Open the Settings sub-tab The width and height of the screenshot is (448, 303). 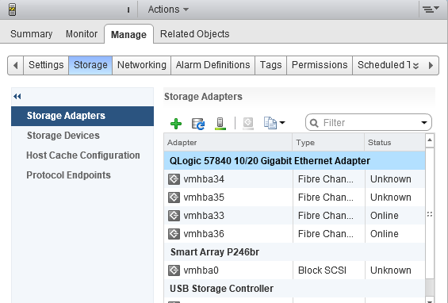46,65
